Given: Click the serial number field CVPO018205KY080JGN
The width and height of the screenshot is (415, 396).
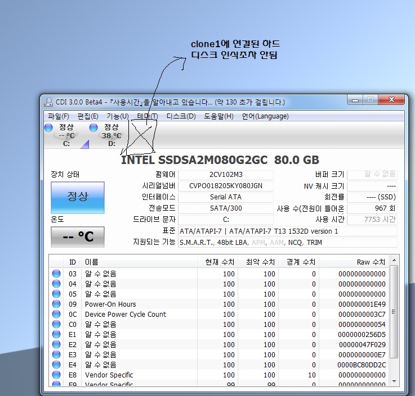Looking at the screenshot, I should click(x=226, y=186).
